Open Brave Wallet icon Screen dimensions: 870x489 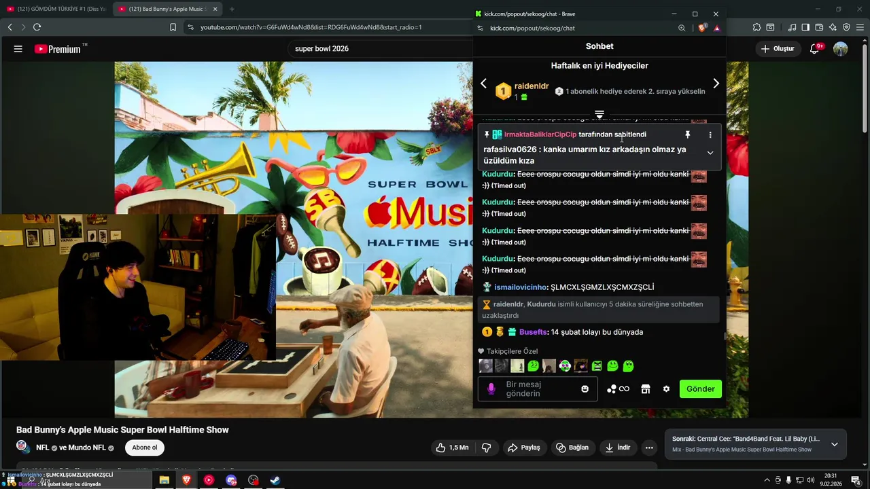pyautogui.click(x=819, y=27)
